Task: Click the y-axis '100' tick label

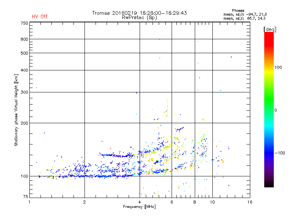Action: (24, 176)
